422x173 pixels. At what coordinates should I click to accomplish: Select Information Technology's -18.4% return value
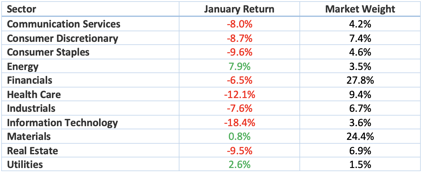click(239, 123)
